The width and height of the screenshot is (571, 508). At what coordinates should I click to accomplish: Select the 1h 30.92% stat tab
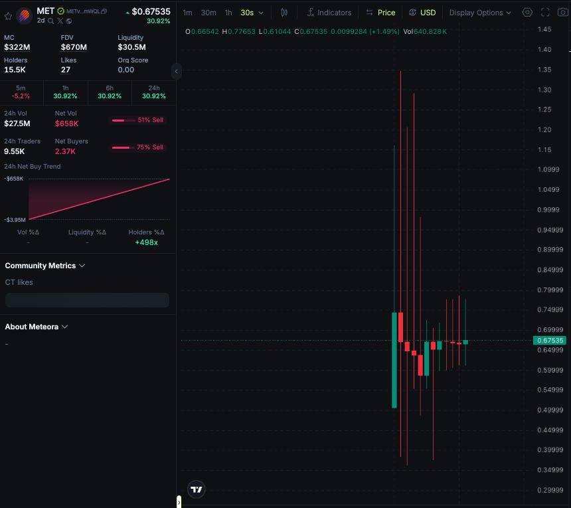pyautogui.click(x=65, y=92)
